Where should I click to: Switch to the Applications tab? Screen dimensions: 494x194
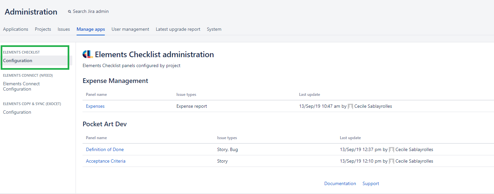[15, 29]
